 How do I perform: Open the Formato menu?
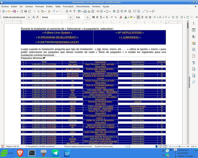point(40,6)
